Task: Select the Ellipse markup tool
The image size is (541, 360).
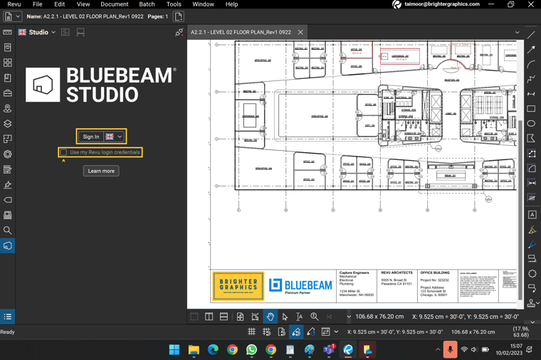Action: click(x=531, y=124)
